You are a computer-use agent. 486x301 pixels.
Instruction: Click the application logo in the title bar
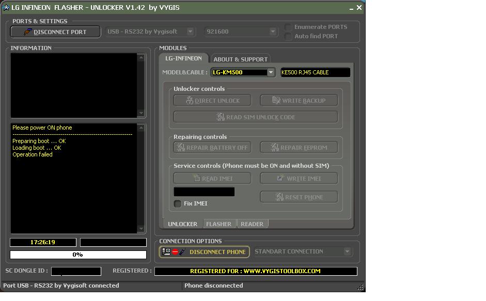pos(6,7)
